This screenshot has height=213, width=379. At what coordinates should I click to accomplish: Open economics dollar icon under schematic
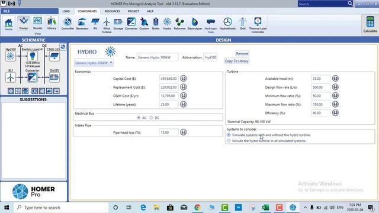(x=34, y=91)
